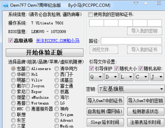
Task: Open the title bar dropdown arrow menu
Action: [136, 3]
